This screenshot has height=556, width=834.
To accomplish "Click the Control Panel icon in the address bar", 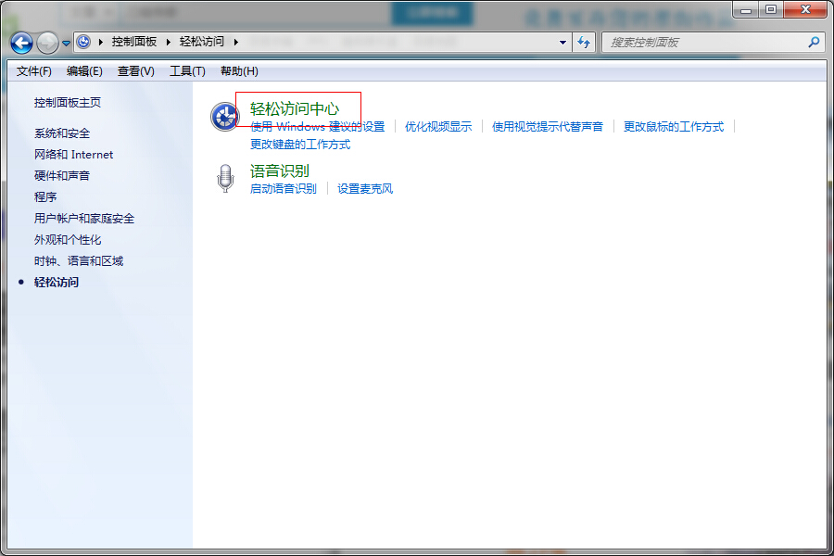I will point(82,42).
